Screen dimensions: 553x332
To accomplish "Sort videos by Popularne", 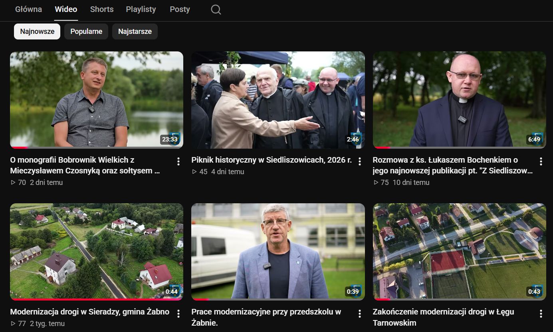I will pos(86,31).
